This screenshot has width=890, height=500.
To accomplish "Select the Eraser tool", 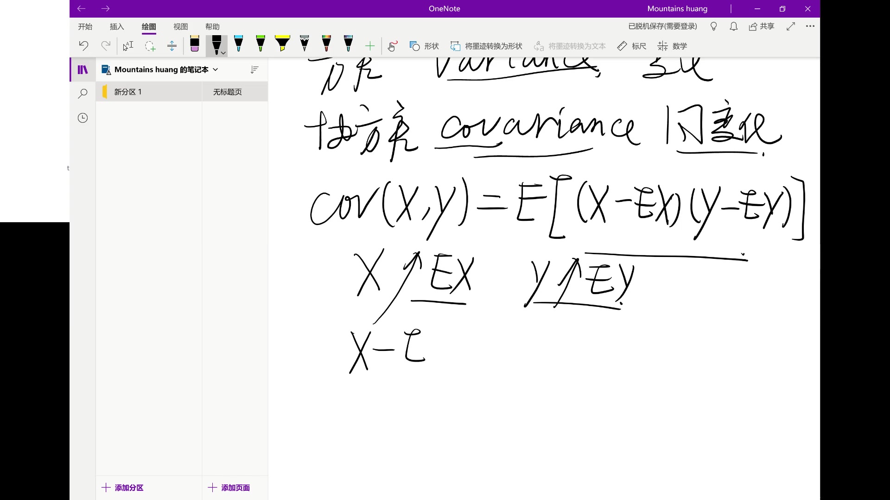I will click(195, 44).
